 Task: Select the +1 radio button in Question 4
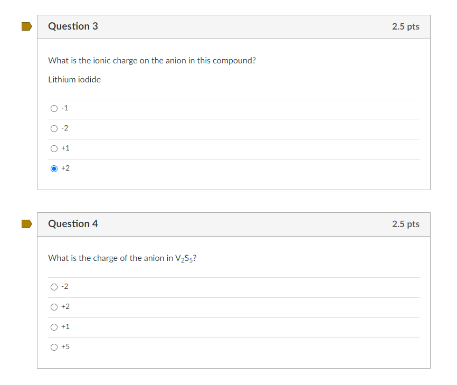coord(54,327)
